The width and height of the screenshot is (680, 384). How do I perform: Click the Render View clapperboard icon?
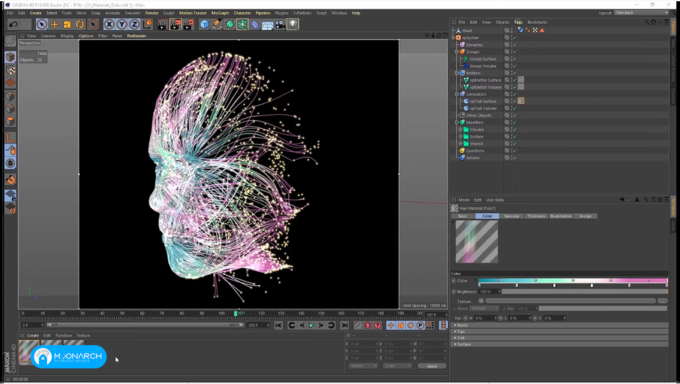tap(162, 25)
